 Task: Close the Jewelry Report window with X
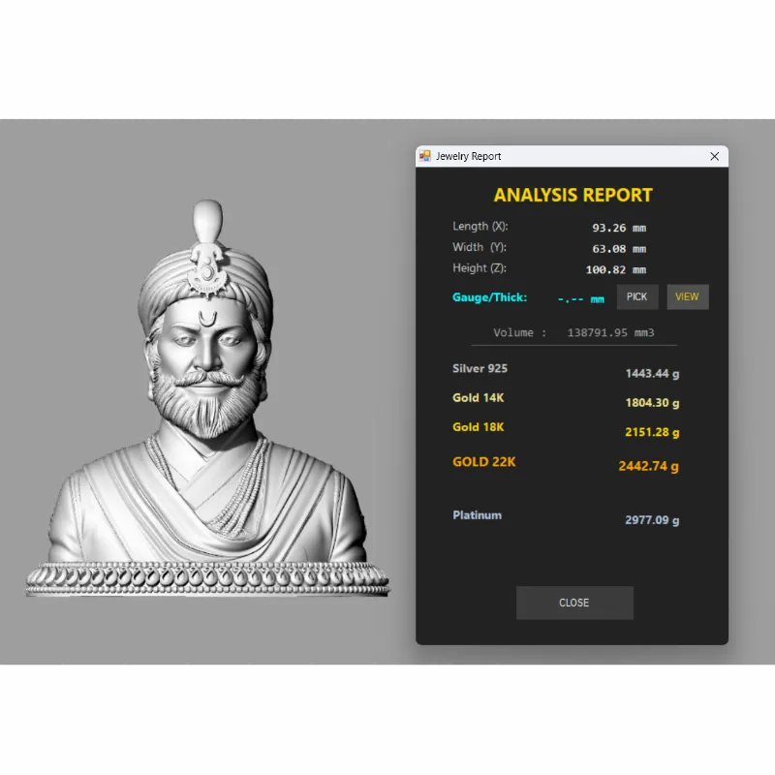pos(715,156)
